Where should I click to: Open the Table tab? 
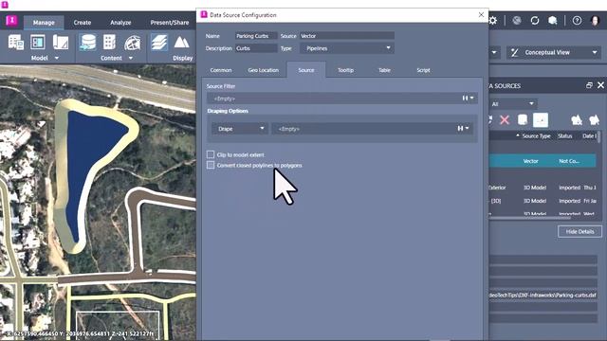coord(384,70)
